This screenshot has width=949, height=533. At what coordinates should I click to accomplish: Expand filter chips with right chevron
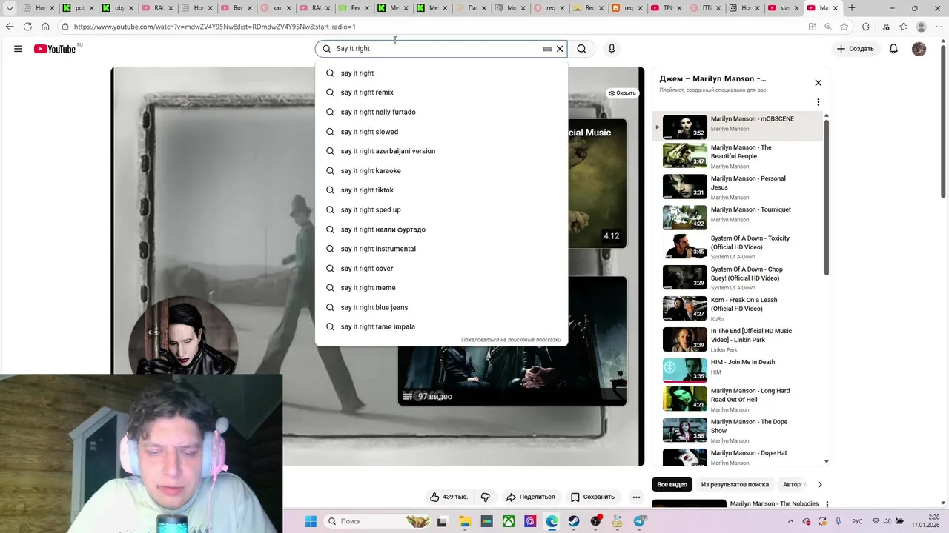point(819,485)
